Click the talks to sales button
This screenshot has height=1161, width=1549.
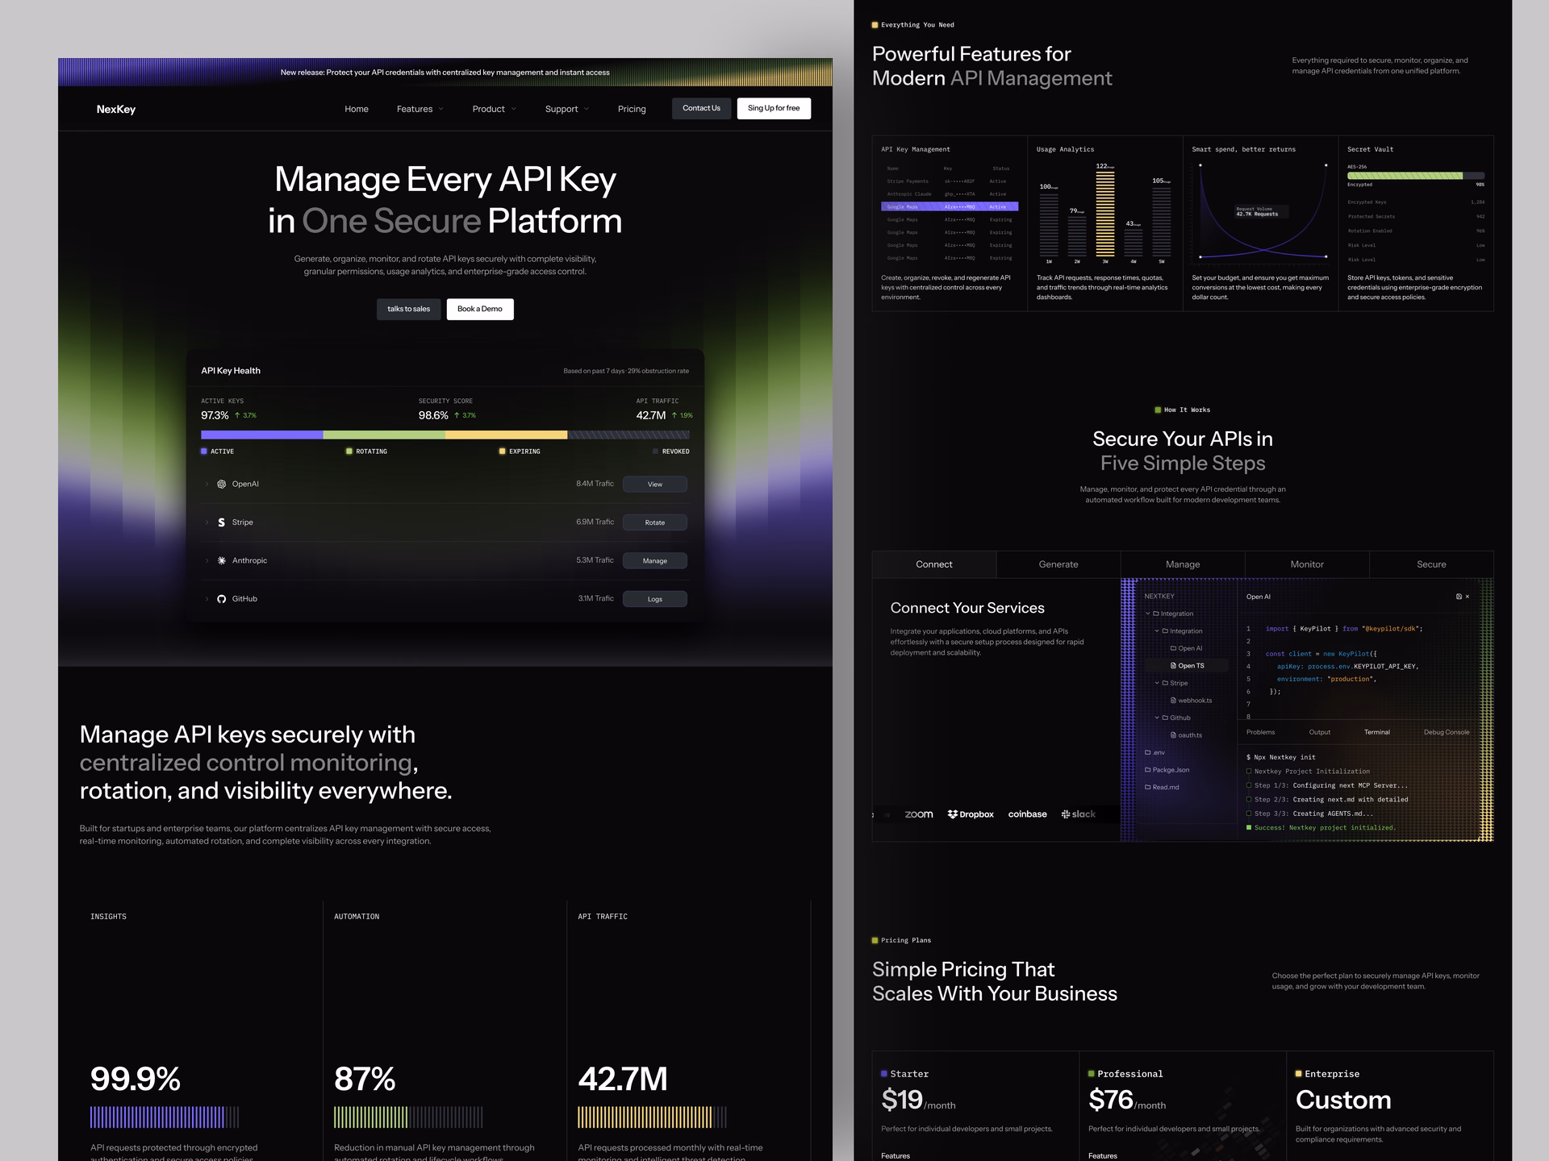coord(408,309)
